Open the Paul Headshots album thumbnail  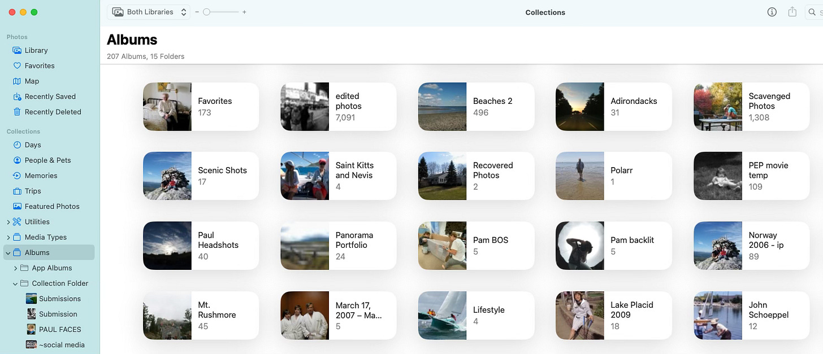[167, 246]
